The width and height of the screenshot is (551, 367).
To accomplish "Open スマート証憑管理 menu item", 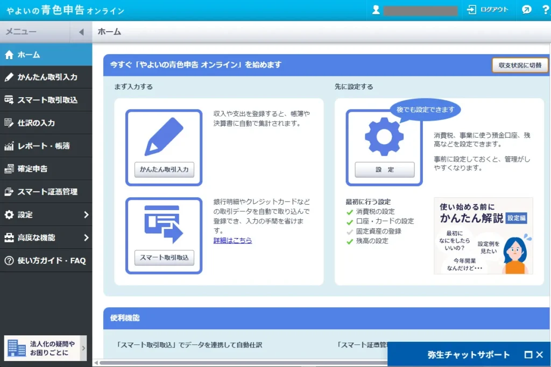I will coord(46,192).
